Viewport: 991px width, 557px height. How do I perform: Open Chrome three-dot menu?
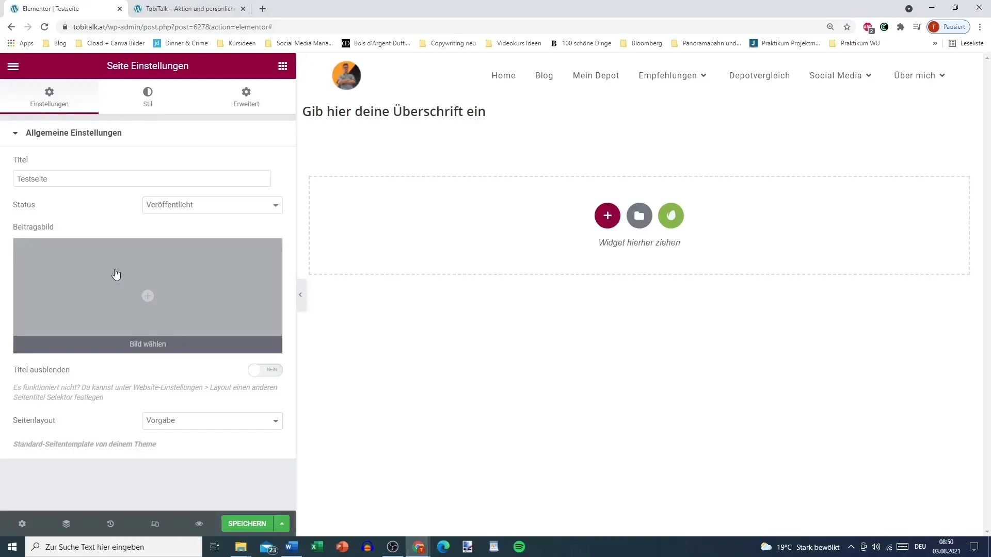(x=980, y=27)
